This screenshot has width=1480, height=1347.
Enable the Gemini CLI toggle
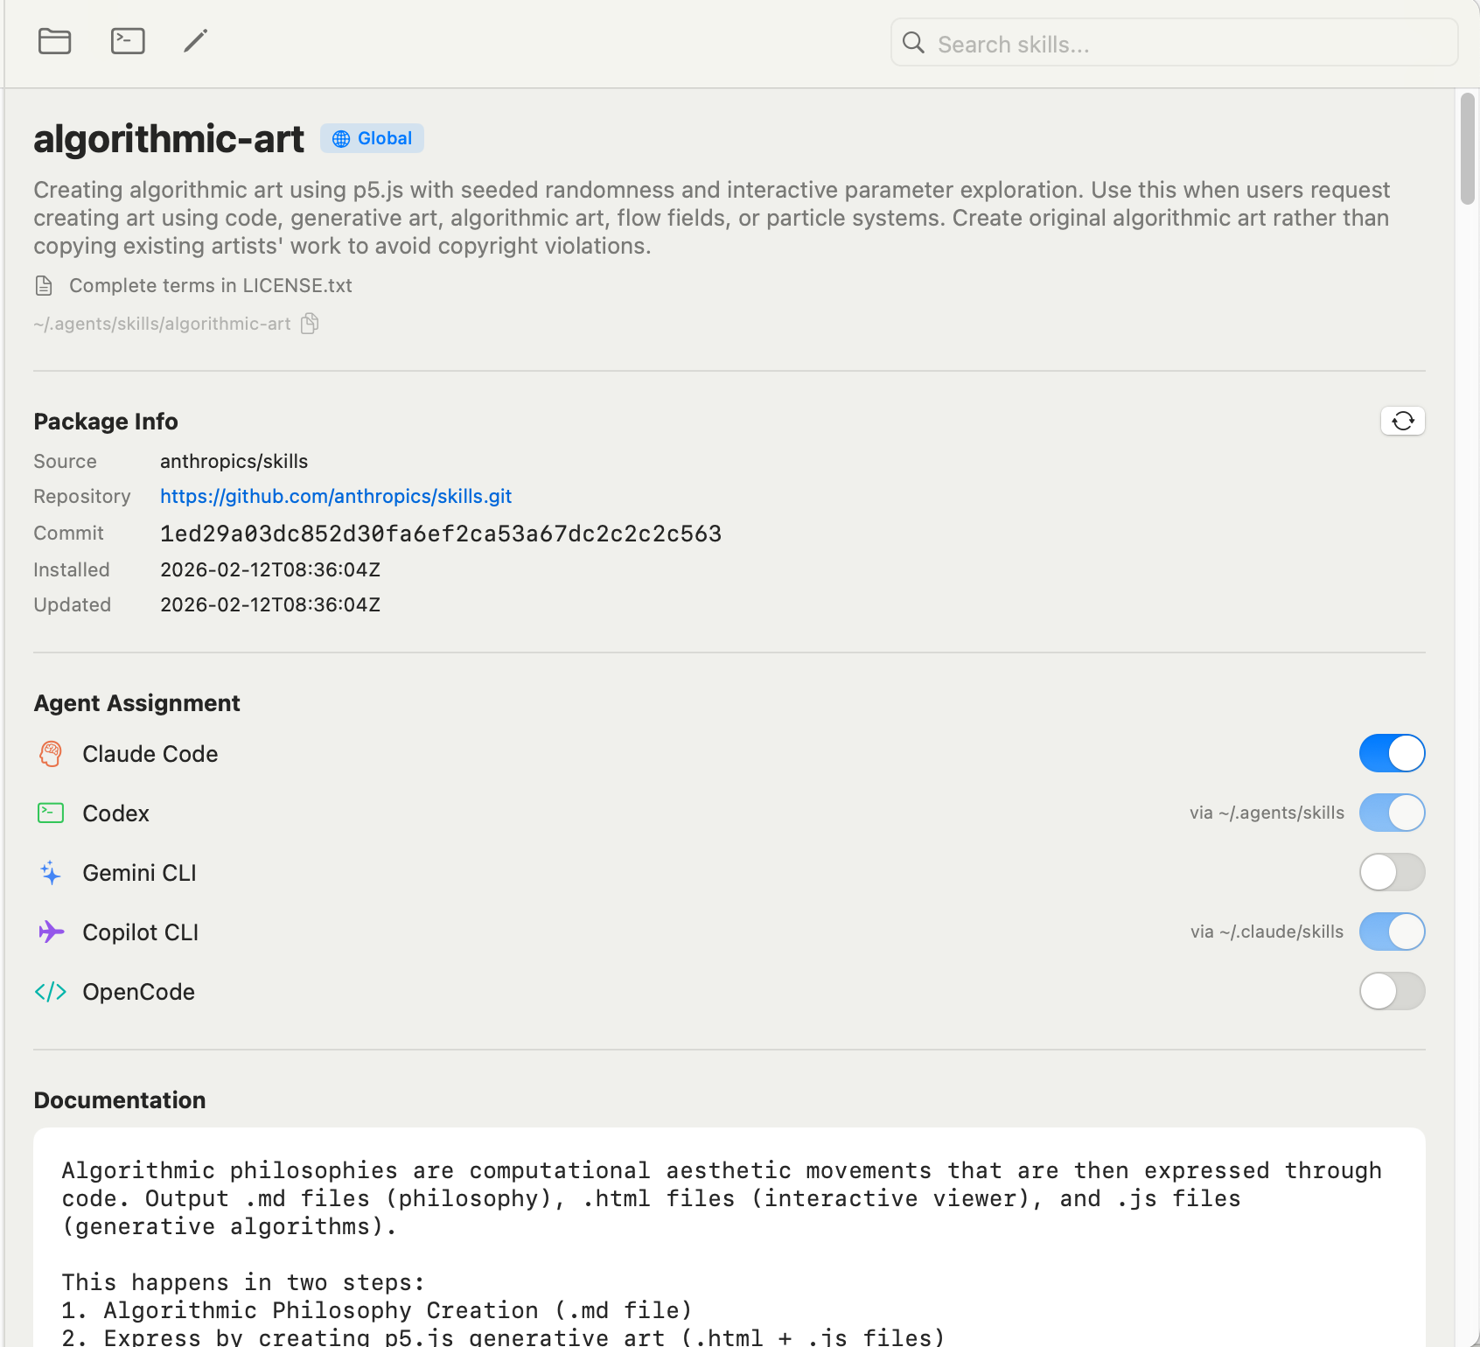(x=1393, y=873)
